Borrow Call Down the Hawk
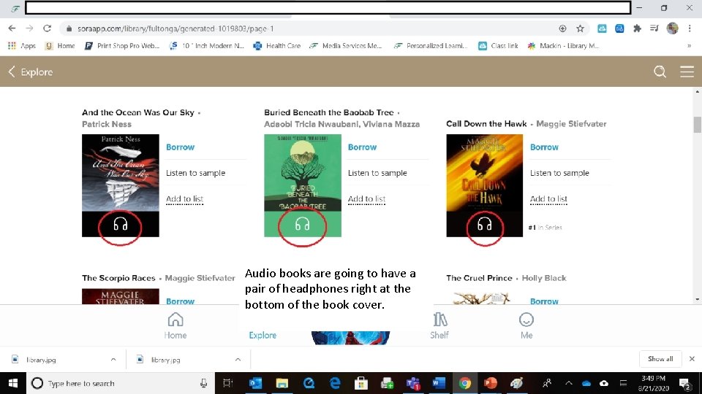 544,147
